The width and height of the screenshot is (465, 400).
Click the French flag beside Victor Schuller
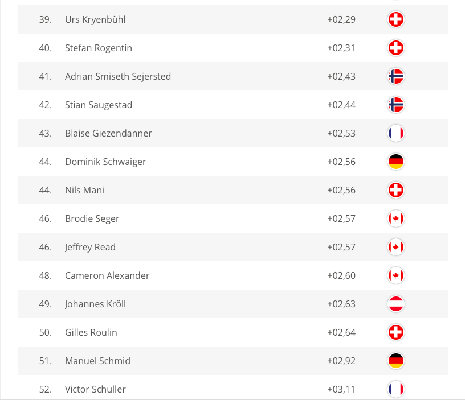pos(395,389)
